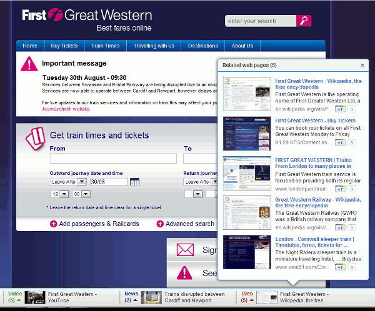
Task: Open return Leave After dropdown
Action: pos(215,182)
